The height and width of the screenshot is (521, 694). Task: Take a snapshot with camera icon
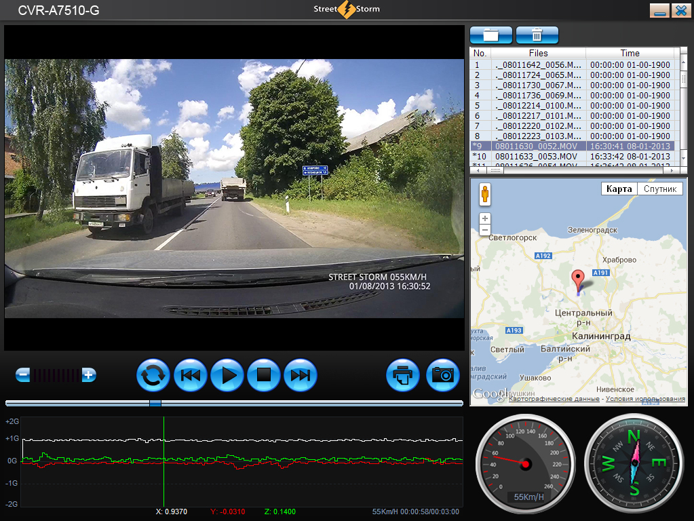tap(442, 375)
